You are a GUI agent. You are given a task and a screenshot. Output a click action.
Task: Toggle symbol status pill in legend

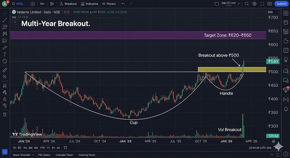point(67,12)
